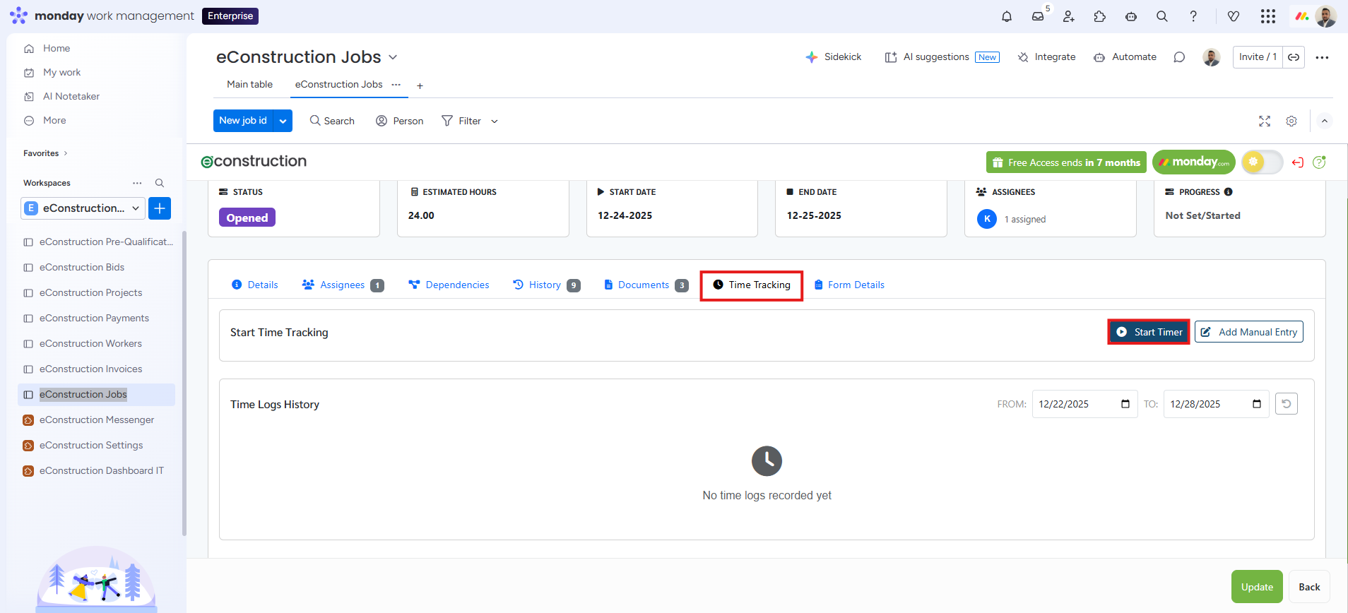Toggle the light/dark theme switch
The image size is (1348, 613).
point(1262,162)
